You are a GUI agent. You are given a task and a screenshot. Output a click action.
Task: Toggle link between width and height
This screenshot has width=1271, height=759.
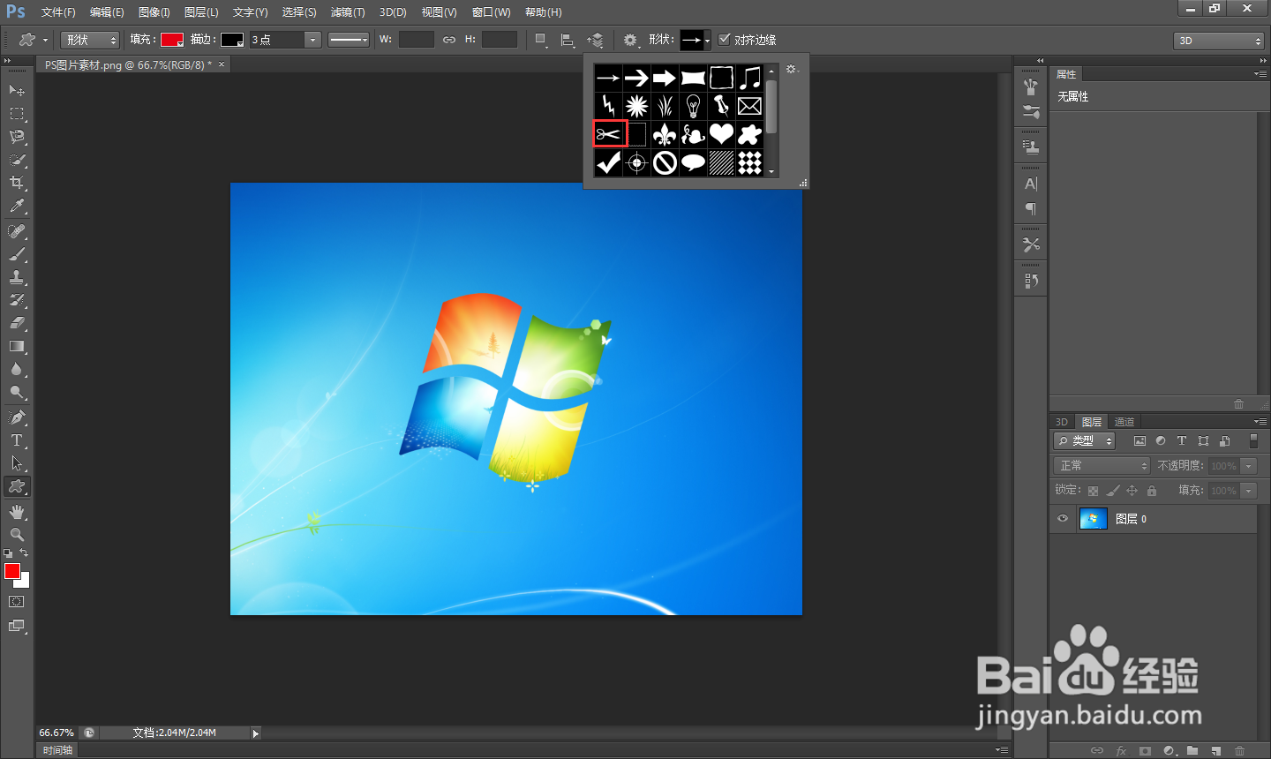tap(449, 40)
